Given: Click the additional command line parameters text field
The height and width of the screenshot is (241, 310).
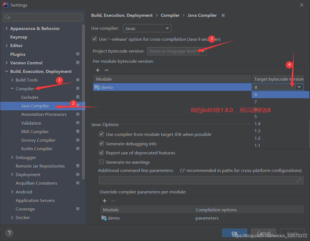Looking at the screenshot, I should (201, 180).
